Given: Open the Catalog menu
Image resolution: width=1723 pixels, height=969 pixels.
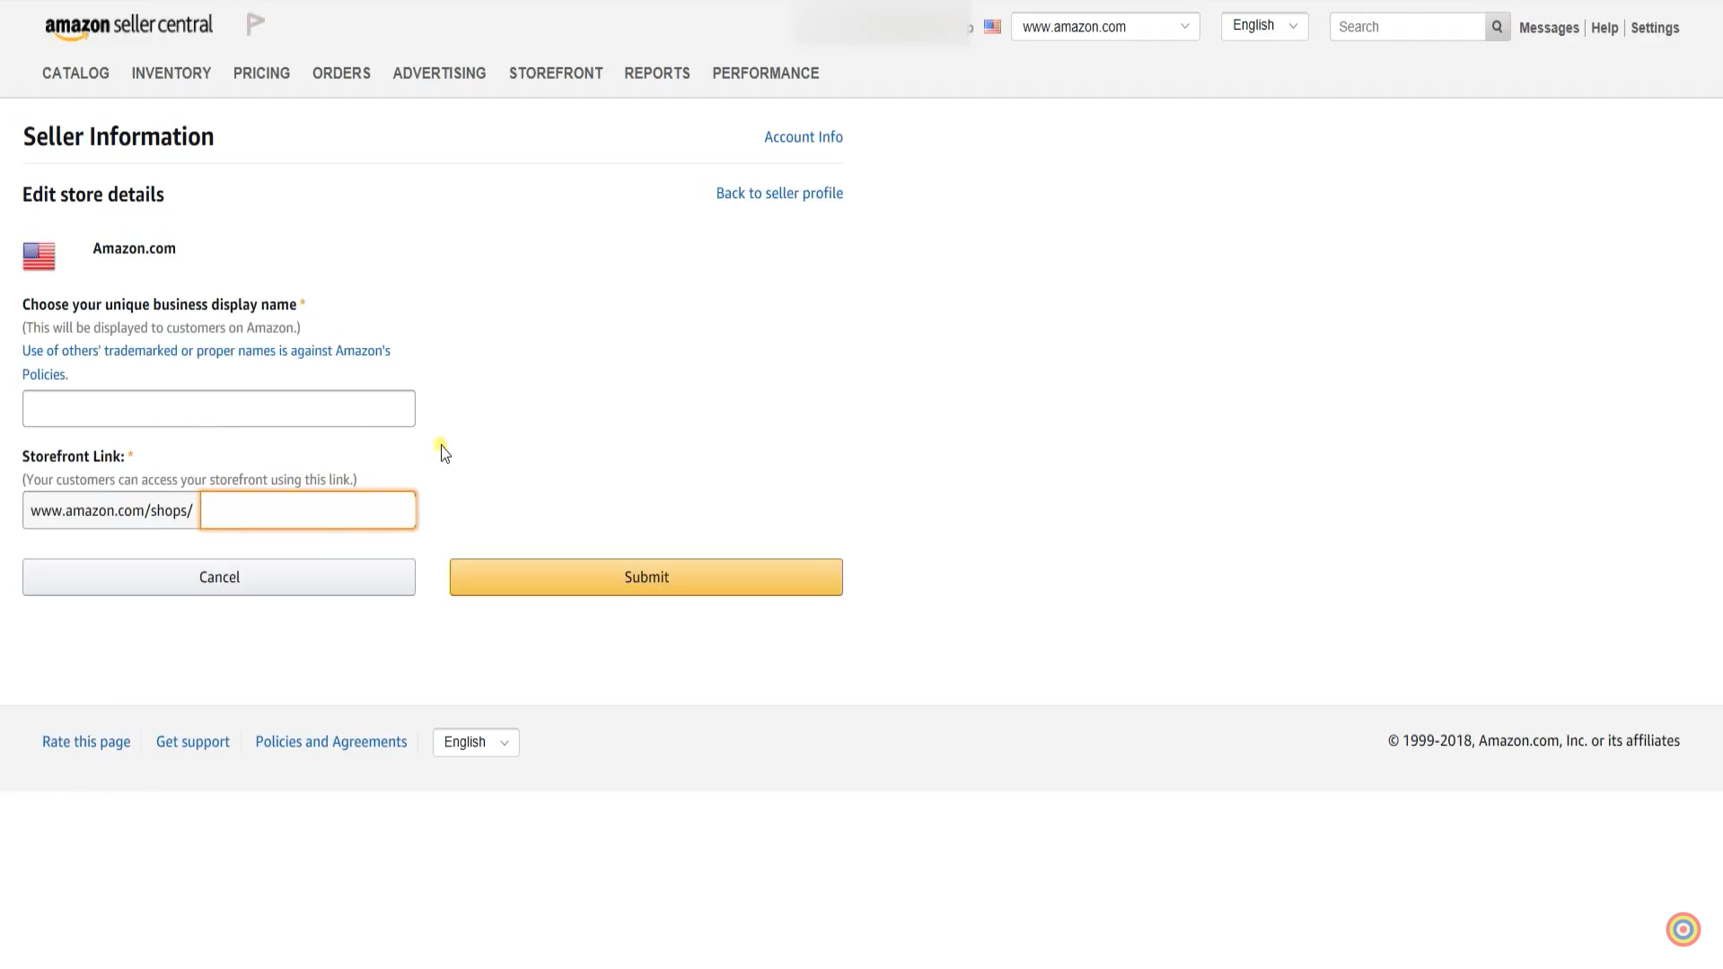Looking at the screenshot, I should click(x=75, y=74).
